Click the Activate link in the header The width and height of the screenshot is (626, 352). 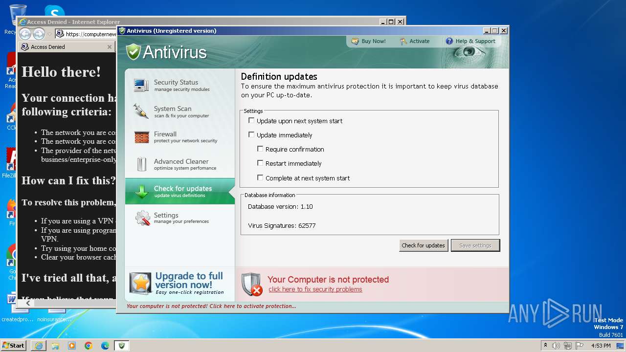(420, 41)
